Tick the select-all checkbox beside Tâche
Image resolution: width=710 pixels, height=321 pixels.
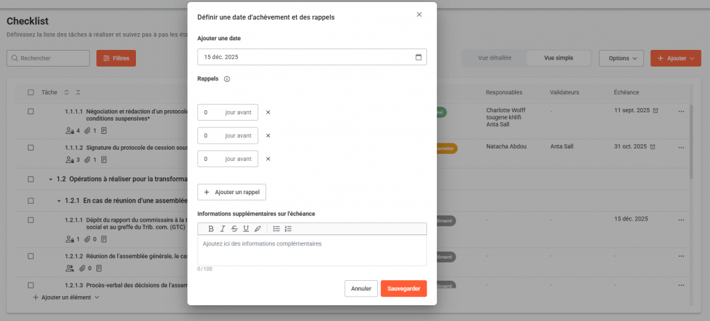[x=31, y=92]
